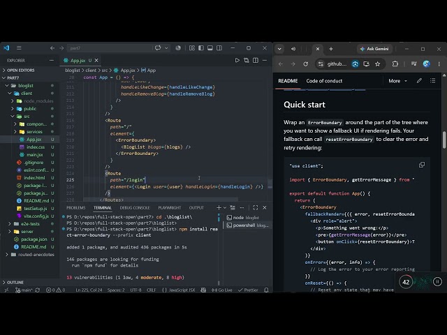
Task: Open App.jsx in the file tree
Action: click(x=34, y=140)
